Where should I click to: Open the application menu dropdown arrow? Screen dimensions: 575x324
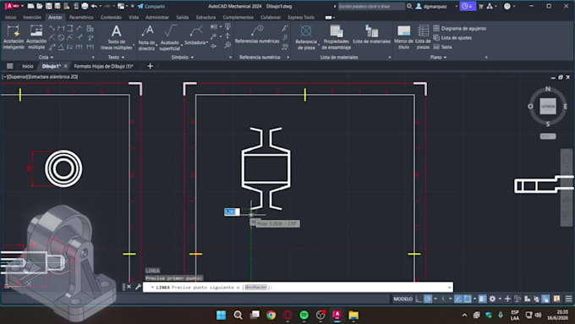(x=22, y=6)
